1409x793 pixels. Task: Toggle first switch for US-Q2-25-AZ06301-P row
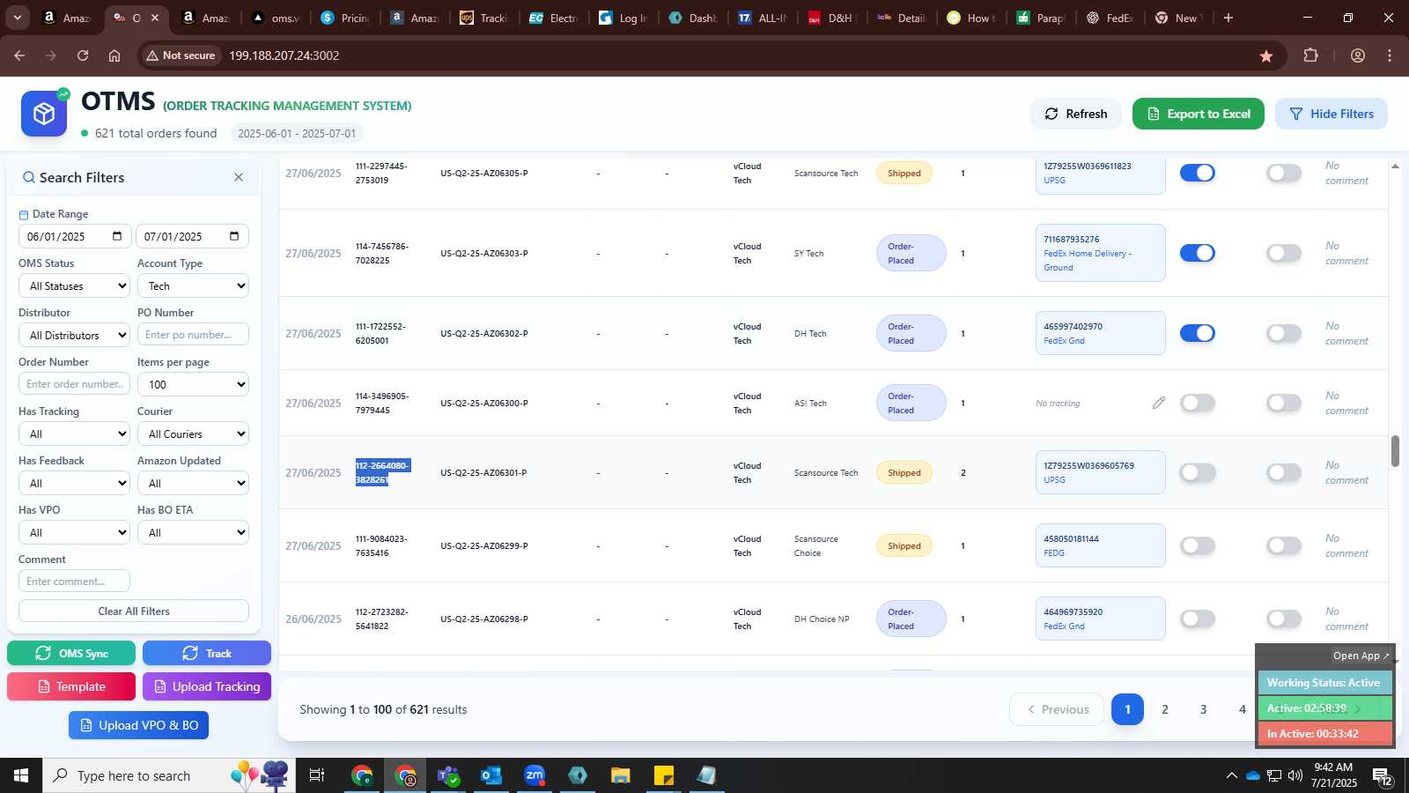coord(1197,472)
